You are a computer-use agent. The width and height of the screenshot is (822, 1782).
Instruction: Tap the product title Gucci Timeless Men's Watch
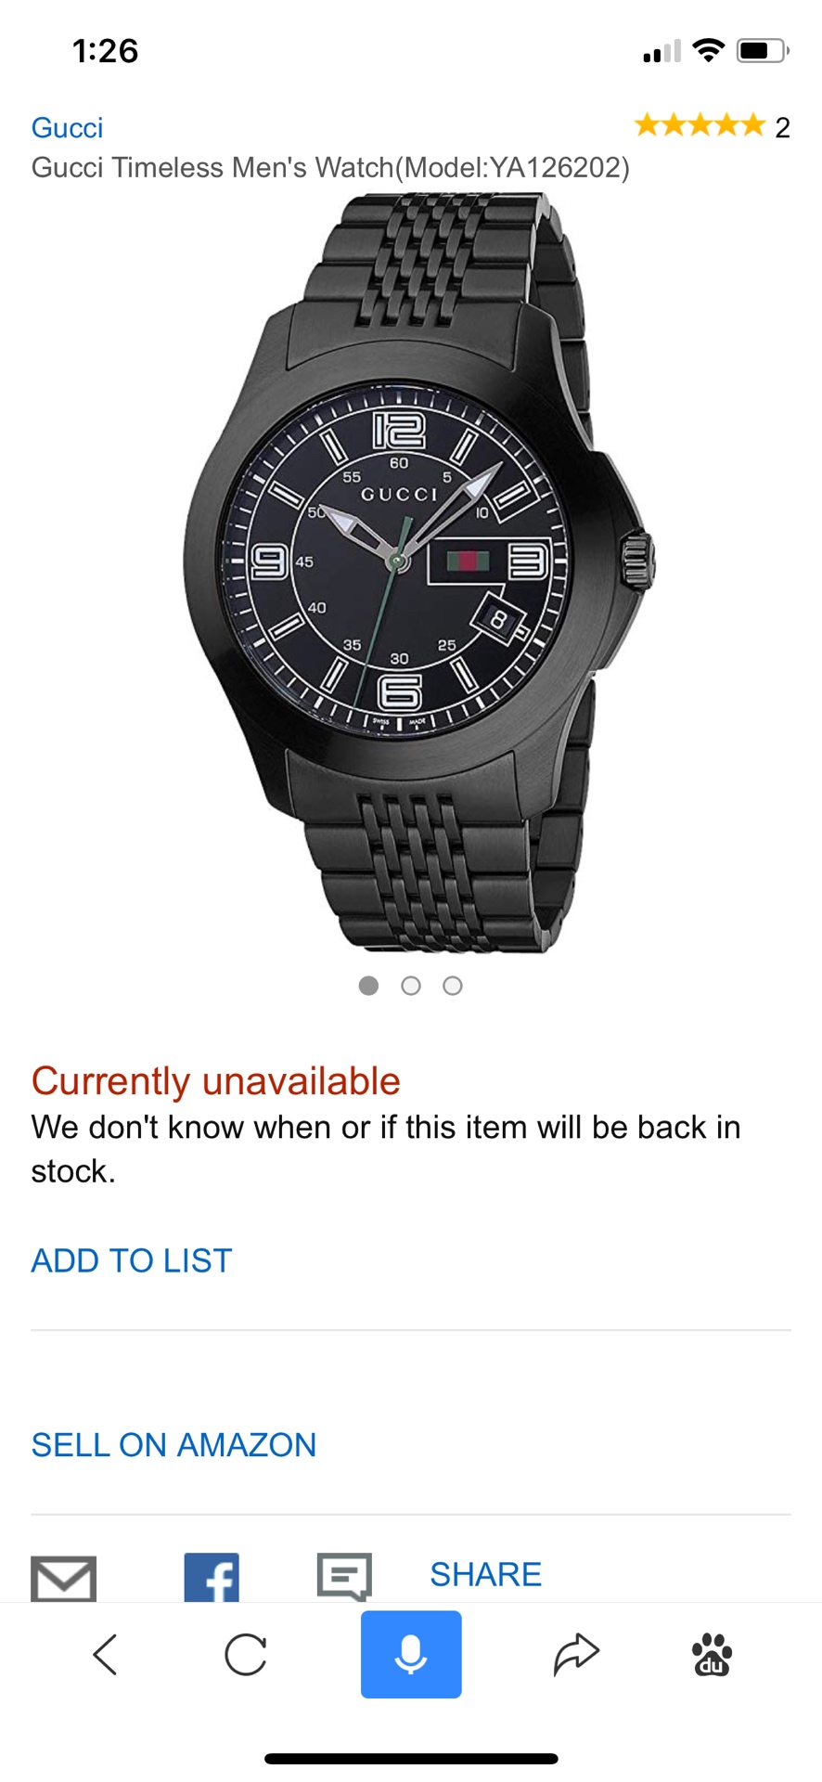(x=330, y=168)
